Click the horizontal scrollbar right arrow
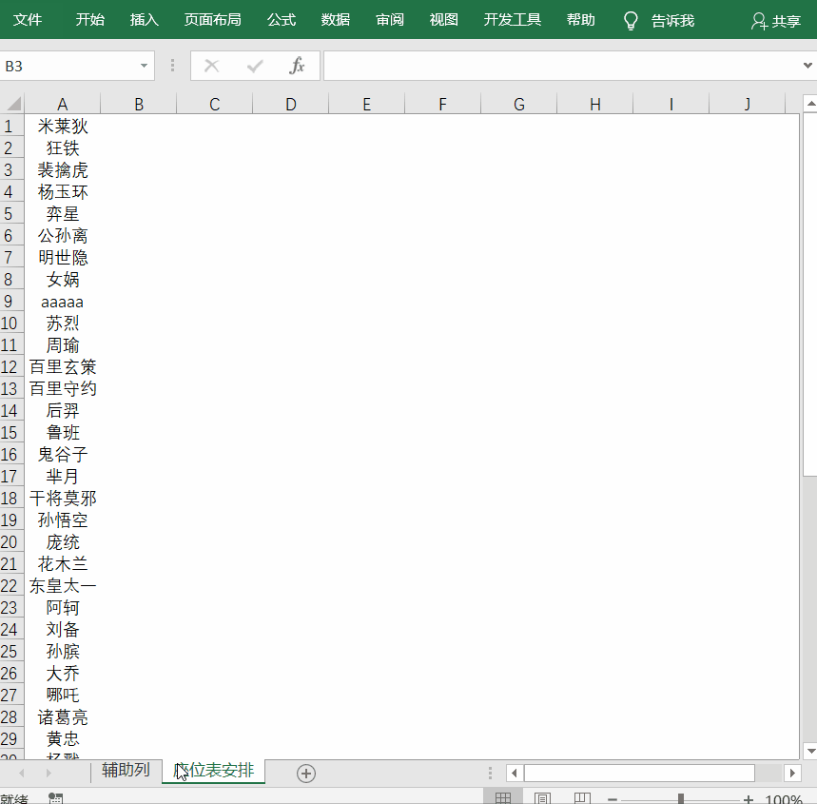This screenshot has height=804, width=817. 792,773
